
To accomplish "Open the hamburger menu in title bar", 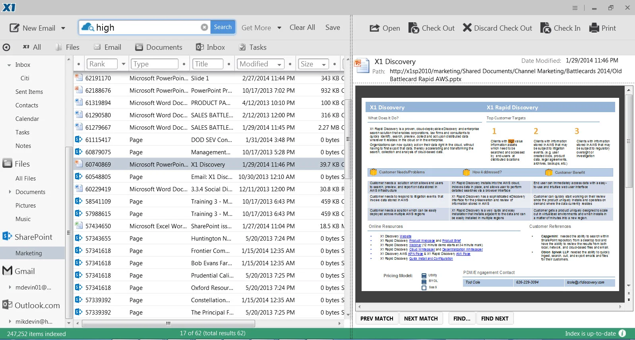I will pos(575,8).
